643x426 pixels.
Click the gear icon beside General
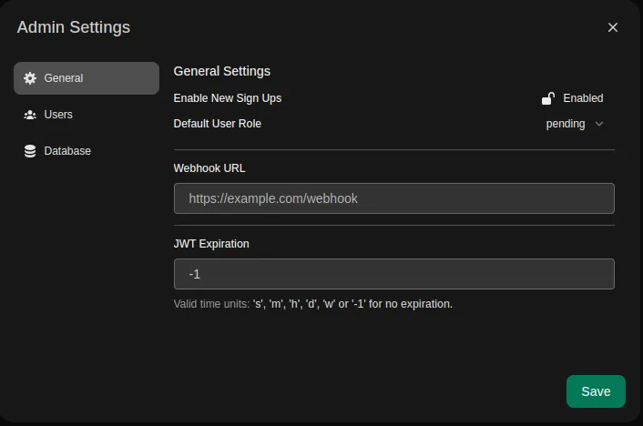coord(30,78)
